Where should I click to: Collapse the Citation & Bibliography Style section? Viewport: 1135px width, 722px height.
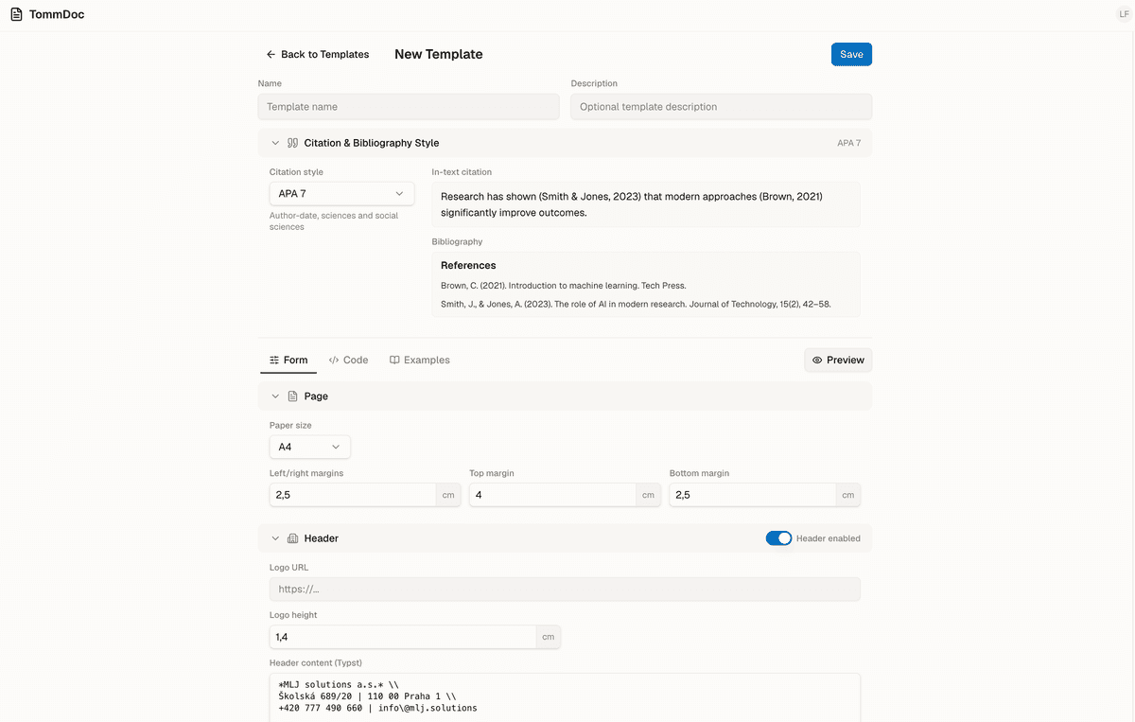(275, 143)
